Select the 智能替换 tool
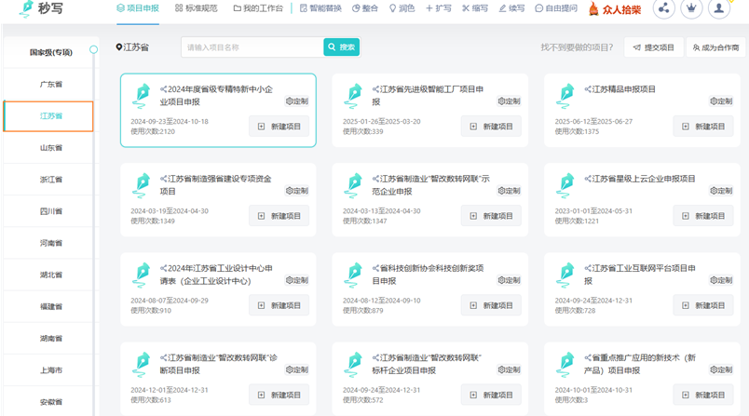 (320, 8)
